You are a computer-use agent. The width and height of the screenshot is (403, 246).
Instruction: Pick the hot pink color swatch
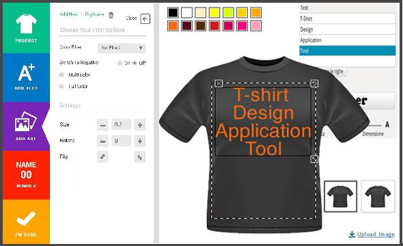click(242, 26)
